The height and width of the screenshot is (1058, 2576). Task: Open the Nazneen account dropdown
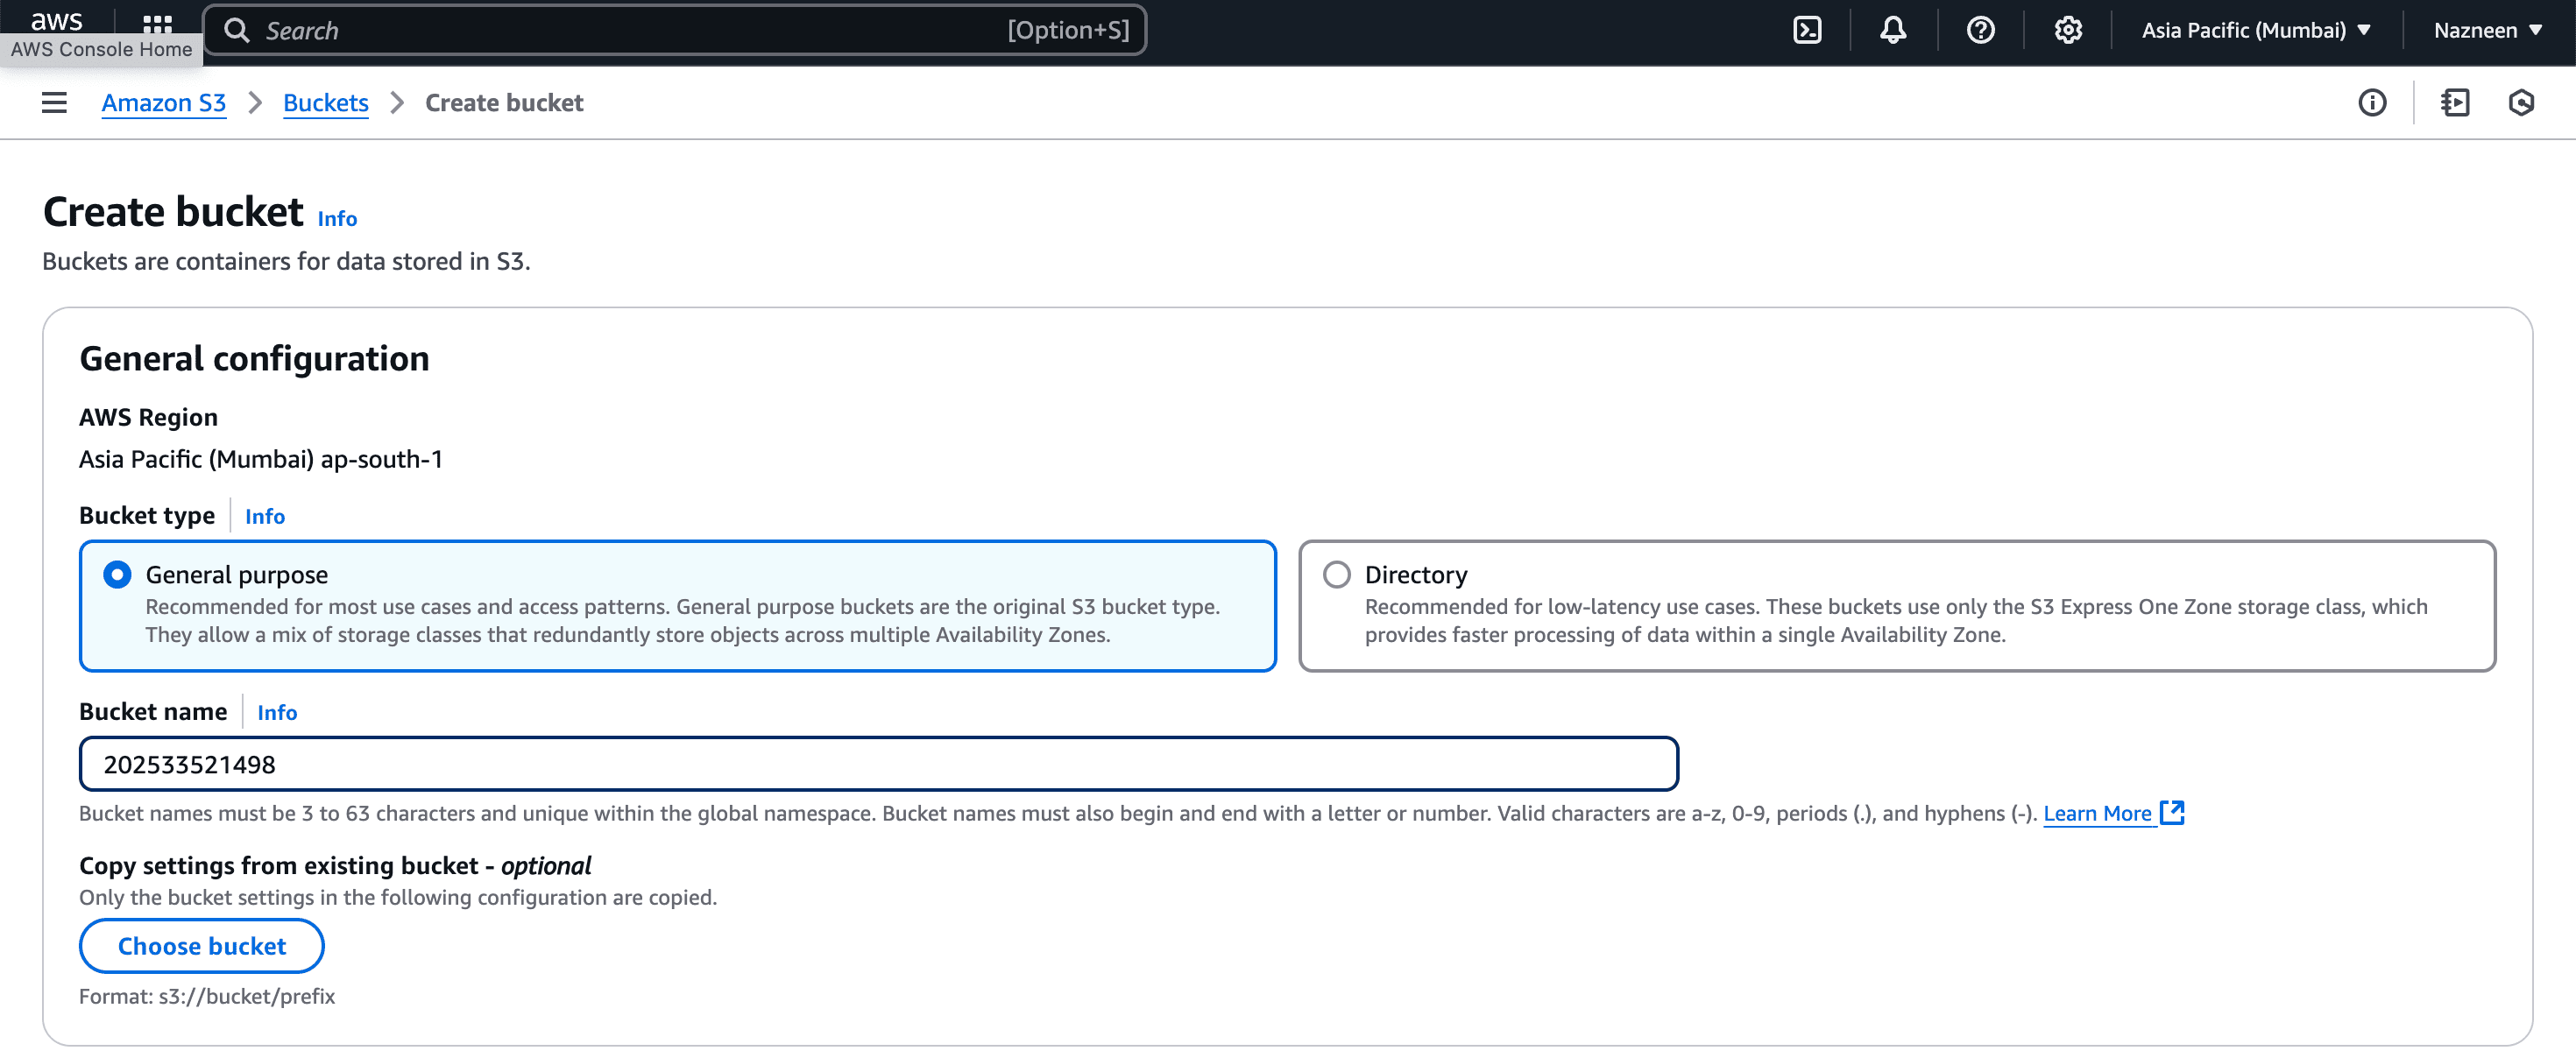coord(2488,30)
